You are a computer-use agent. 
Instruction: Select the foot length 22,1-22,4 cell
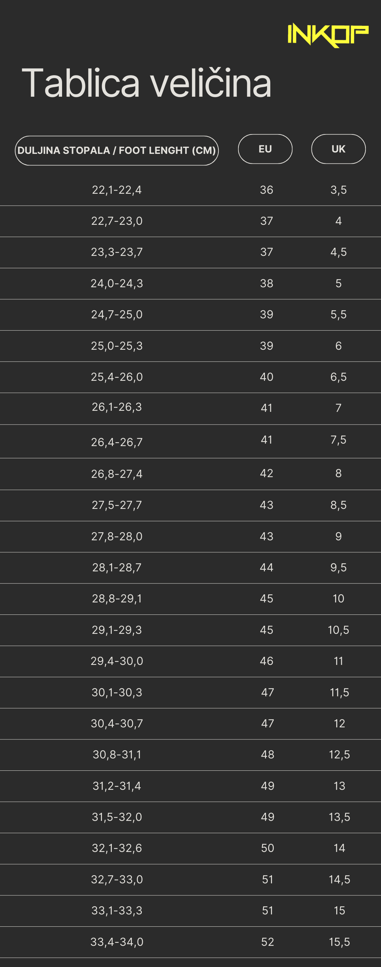117,190
